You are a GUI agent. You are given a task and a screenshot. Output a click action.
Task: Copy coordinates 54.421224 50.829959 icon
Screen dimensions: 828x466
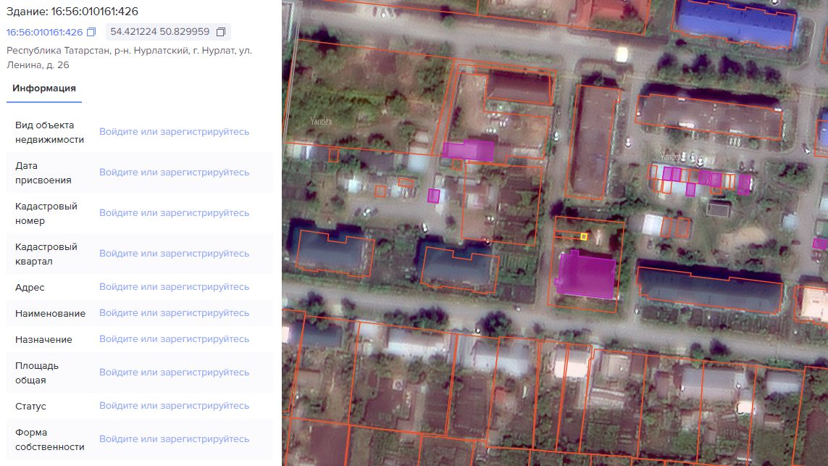click(x=221, y=32)
